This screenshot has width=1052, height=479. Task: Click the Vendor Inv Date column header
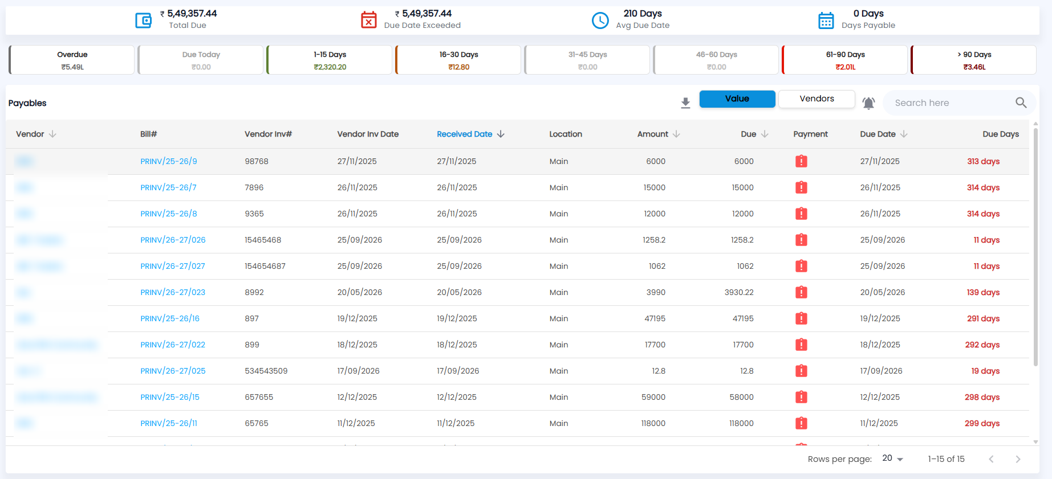pyautogui.click(x=368, y=134)
